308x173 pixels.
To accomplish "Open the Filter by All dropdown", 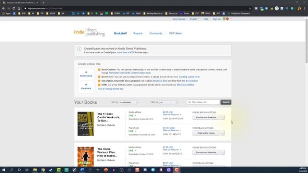I will [x=168, y=102].
